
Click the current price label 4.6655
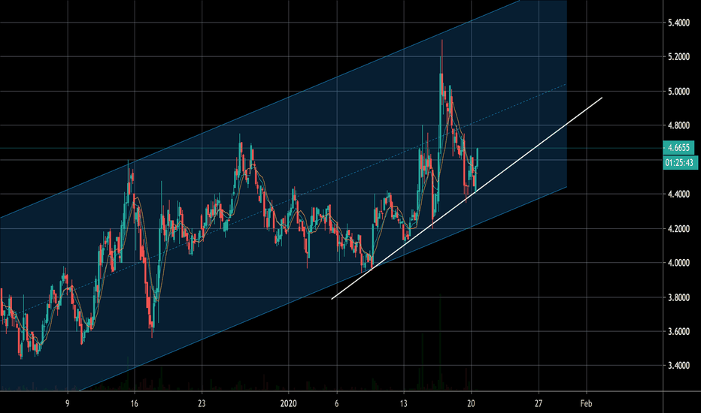(678, 148)
